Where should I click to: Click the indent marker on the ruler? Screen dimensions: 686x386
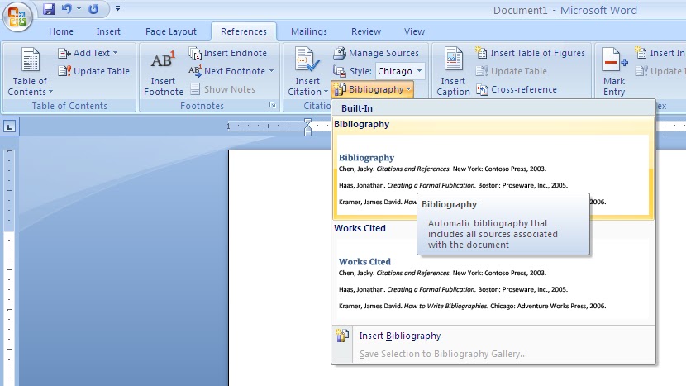point(307,127)
